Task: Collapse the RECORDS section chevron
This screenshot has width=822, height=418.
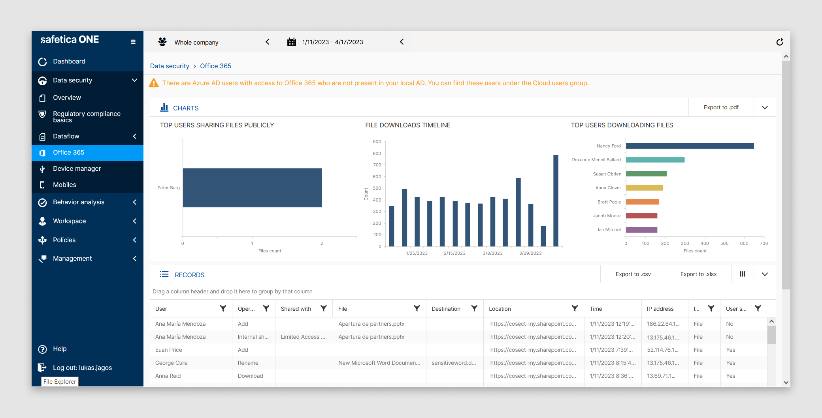Action: coord(765,274)
